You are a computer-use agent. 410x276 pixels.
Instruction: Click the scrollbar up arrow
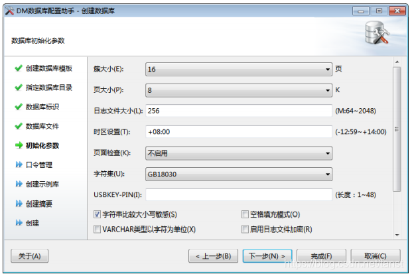(x=397, y=62)
